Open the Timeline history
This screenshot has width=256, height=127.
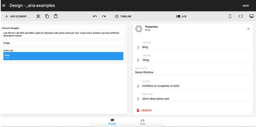(x=123, y=16)
